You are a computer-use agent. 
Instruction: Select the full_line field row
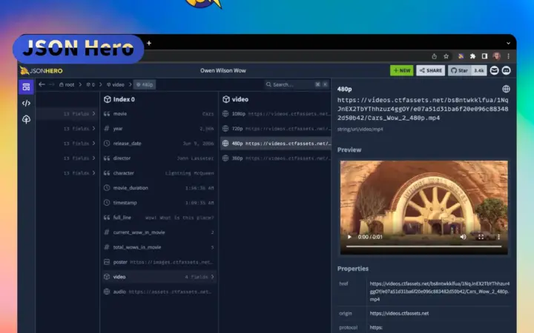pos(159,218)
